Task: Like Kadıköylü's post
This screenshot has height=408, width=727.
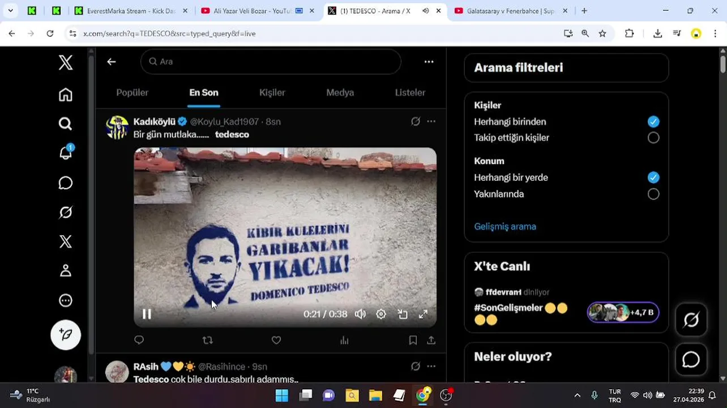Action: [x=276, y=340]
